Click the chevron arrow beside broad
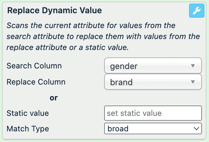This screenshot has width=209, height=142. [195, 128]
